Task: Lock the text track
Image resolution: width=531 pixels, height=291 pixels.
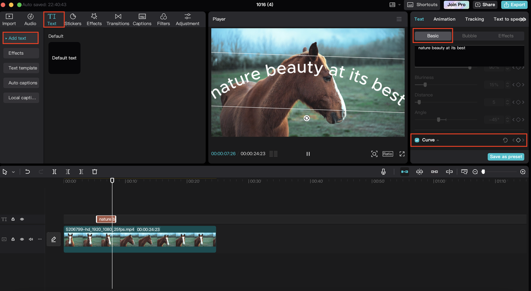Action: click(13, 219)
